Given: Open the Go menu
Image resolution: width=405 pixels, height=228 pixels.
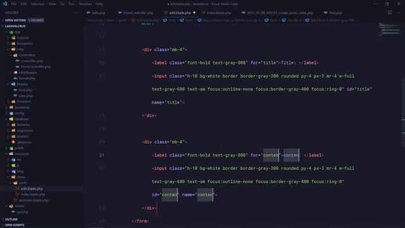Looking at the screenshot, I should click(62, 4).
